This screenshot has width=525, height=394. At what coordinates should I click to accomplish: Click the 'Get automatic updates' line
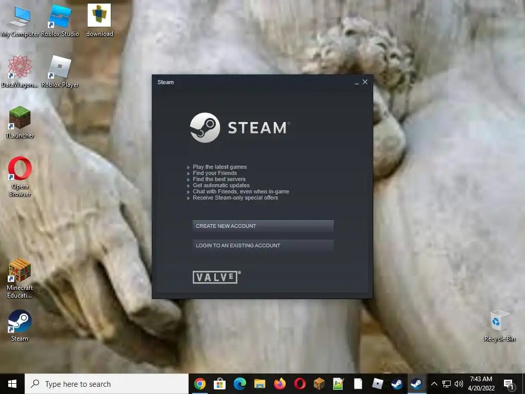coord(221,185)
